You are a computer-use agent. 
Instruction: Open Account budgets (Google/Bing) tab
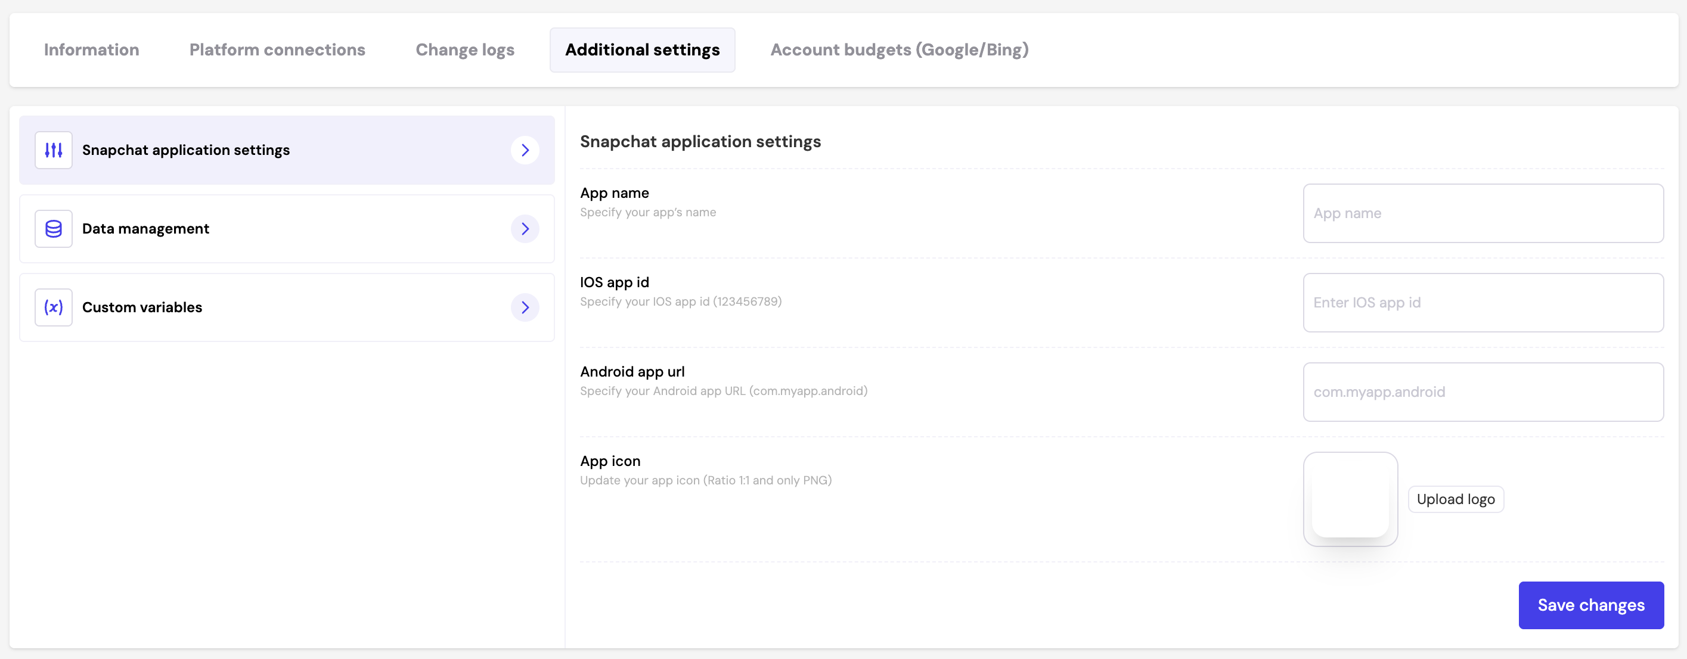[x=899, y=51]
